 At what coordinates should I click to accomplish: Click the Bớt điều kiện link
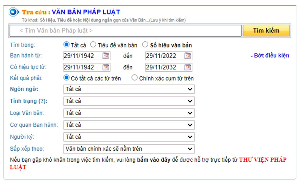pyautogui.click(x=270, y=56)
